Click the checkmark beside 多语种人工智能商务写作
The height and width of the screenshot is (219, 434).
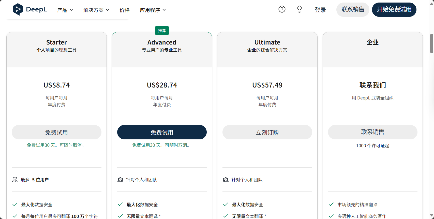coord(331,216)
